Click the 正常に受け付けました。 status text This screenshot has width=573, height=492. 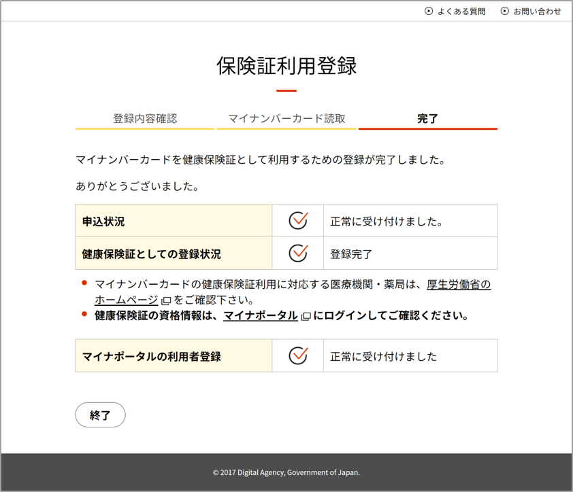point(387,222)
